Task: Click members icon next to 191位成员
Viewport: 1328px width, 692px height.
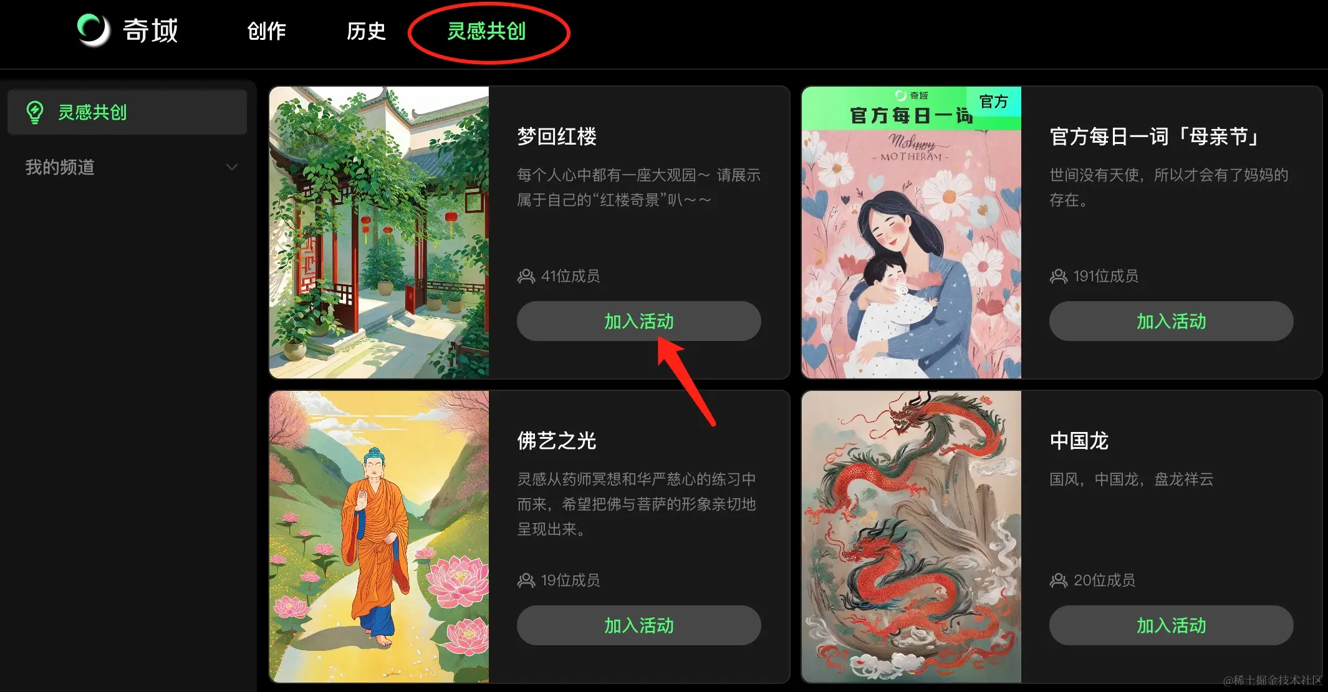Action: [1059, 276]
